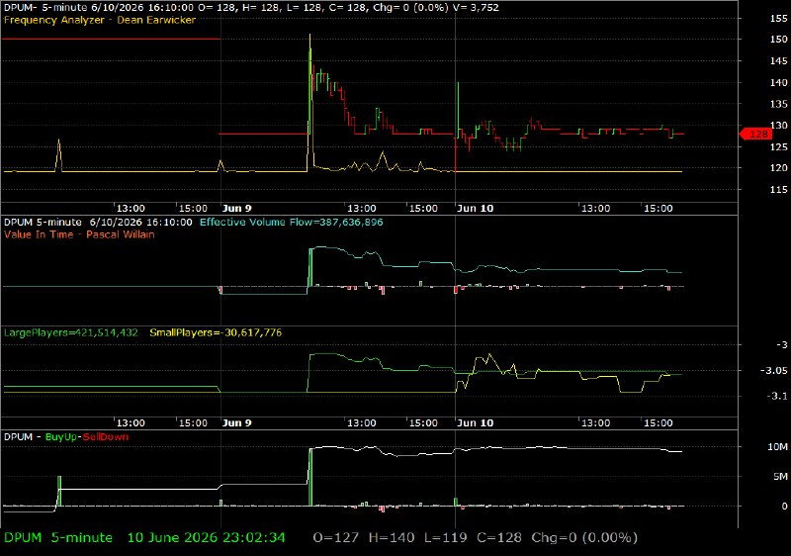Click the 'LargePlayers=421,514,432' value
The height and width of the screenshot is (556, 791).
point(70,333)
